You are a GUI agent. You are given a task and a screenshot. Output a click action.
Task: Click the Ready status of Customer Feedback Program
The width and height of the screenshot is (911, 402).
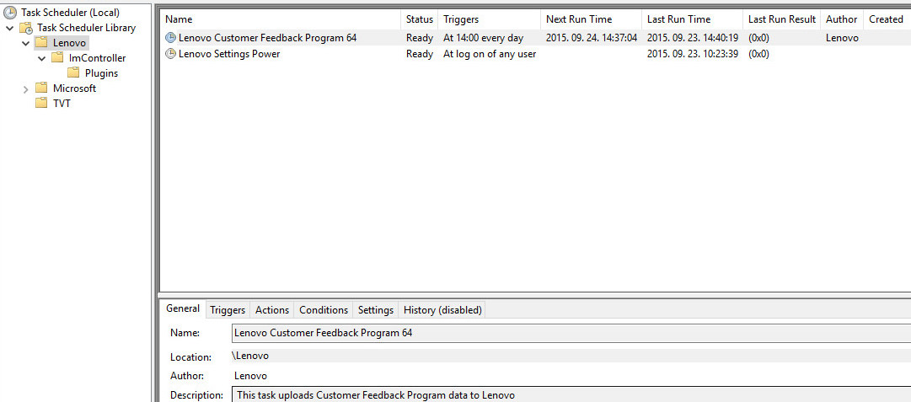click(x=420, y=38)
